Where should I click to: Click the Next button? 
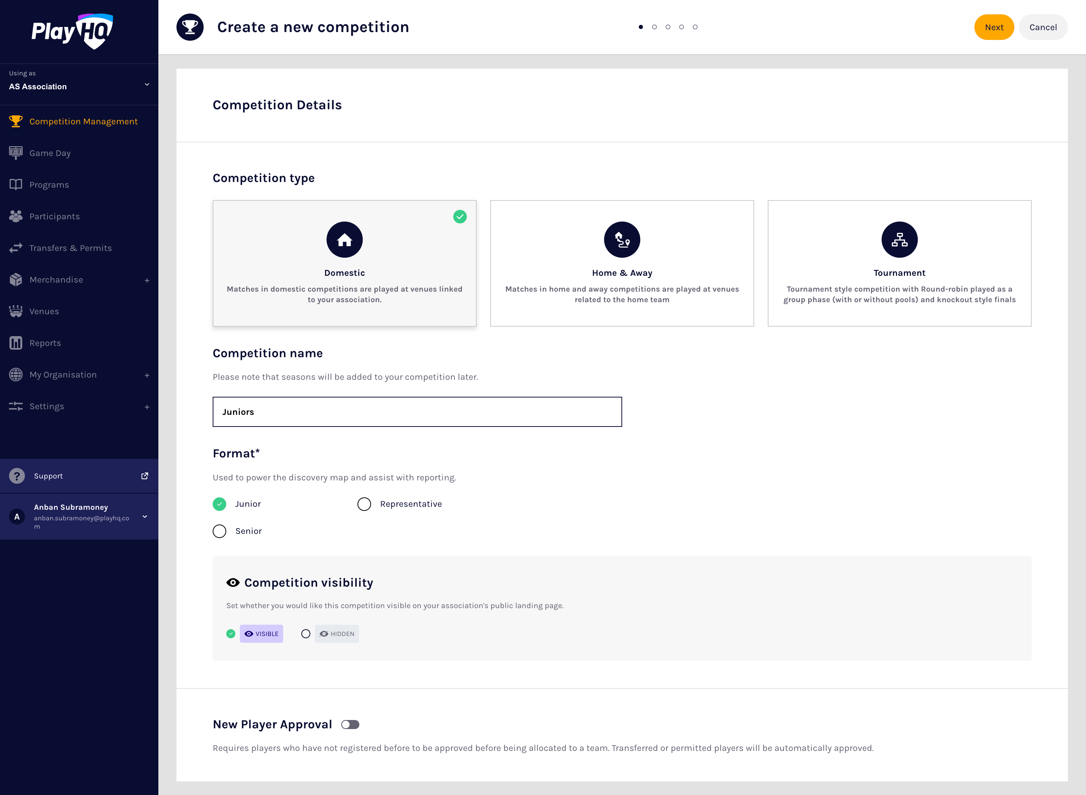pyautogui.click(x=994, y=27)
